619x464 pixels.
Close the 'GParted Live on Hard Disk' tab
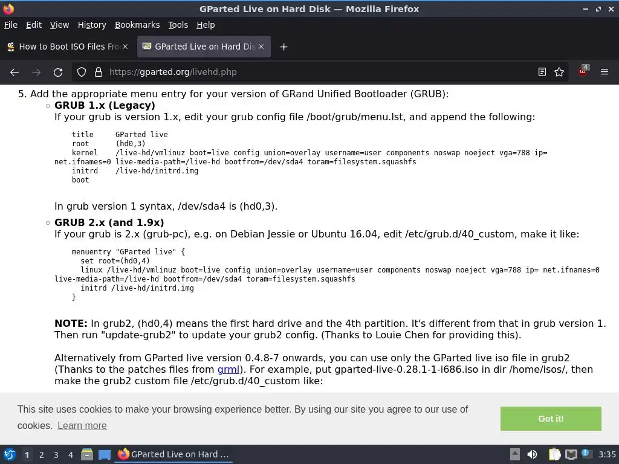tap(261, 47)
